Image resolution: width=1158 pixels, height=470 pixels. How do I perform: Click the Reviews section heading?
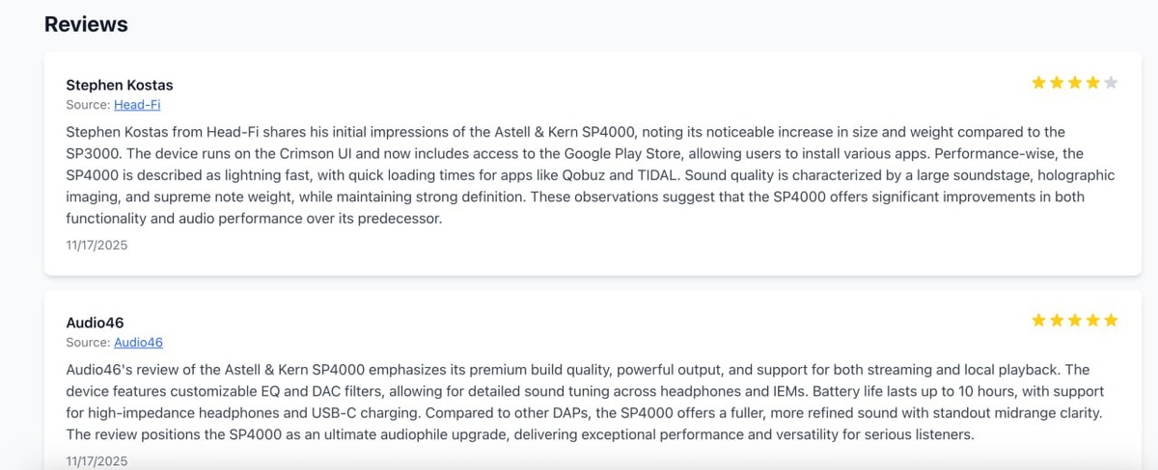click(86, 24)
